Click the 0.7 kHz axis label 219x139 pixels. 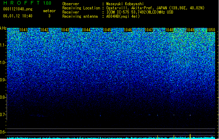pyautogui.click(x=3, y=115)
